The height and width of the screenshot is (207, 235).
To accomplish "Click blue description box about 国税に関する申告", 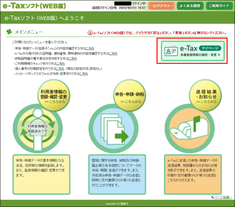I will 117,174.
